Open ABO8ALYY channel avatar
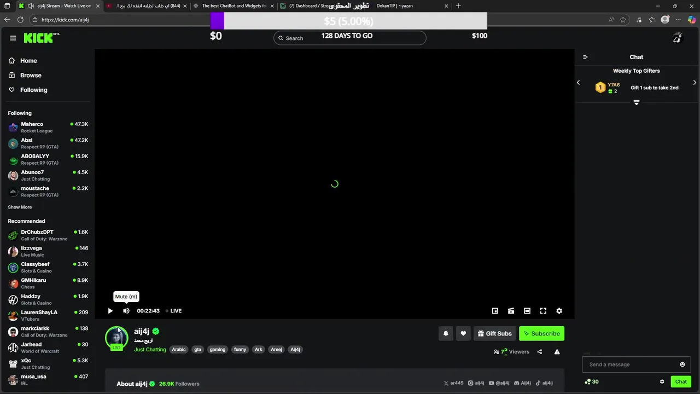700x394 pixels. click(13, 160)
